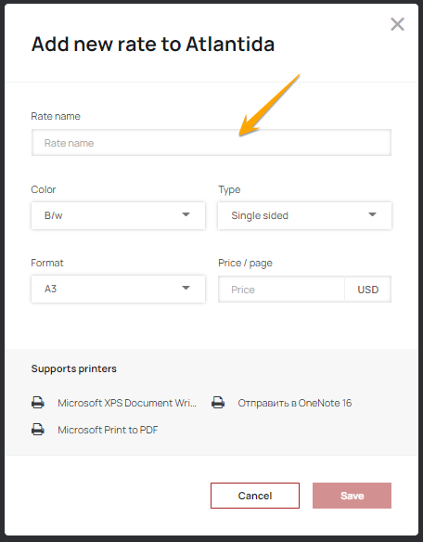The height and width of the screenshot is (542, 423).
Task: Expand the Type dropdown showing Single sided
Action: 304,215
